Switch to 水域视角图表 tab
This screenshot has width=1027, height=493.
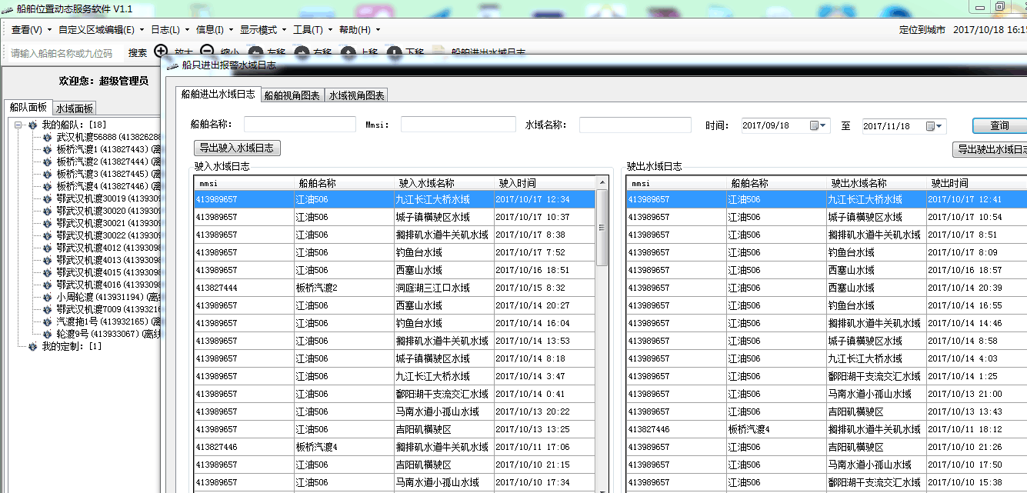tap(357, 95)
